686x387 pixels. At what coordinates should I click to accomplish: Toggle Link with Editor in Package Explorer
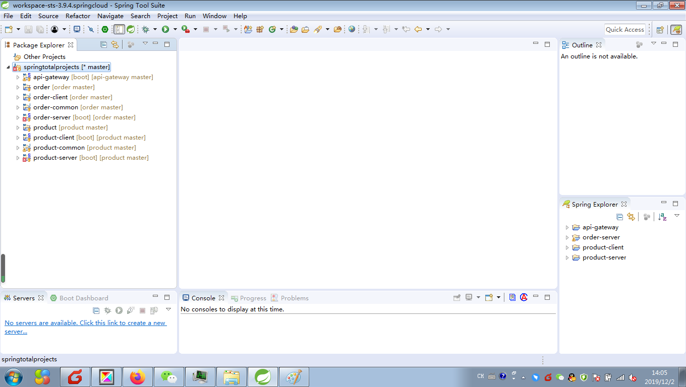pos(115,44)
